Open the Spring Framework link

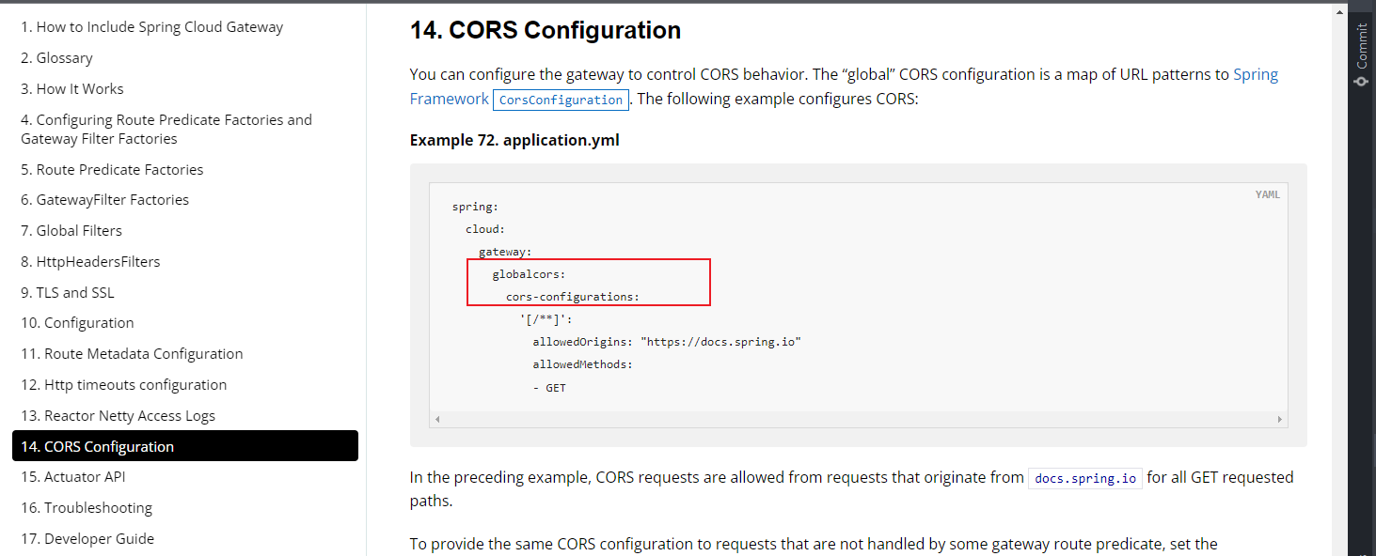click(x=1255, y=75)
